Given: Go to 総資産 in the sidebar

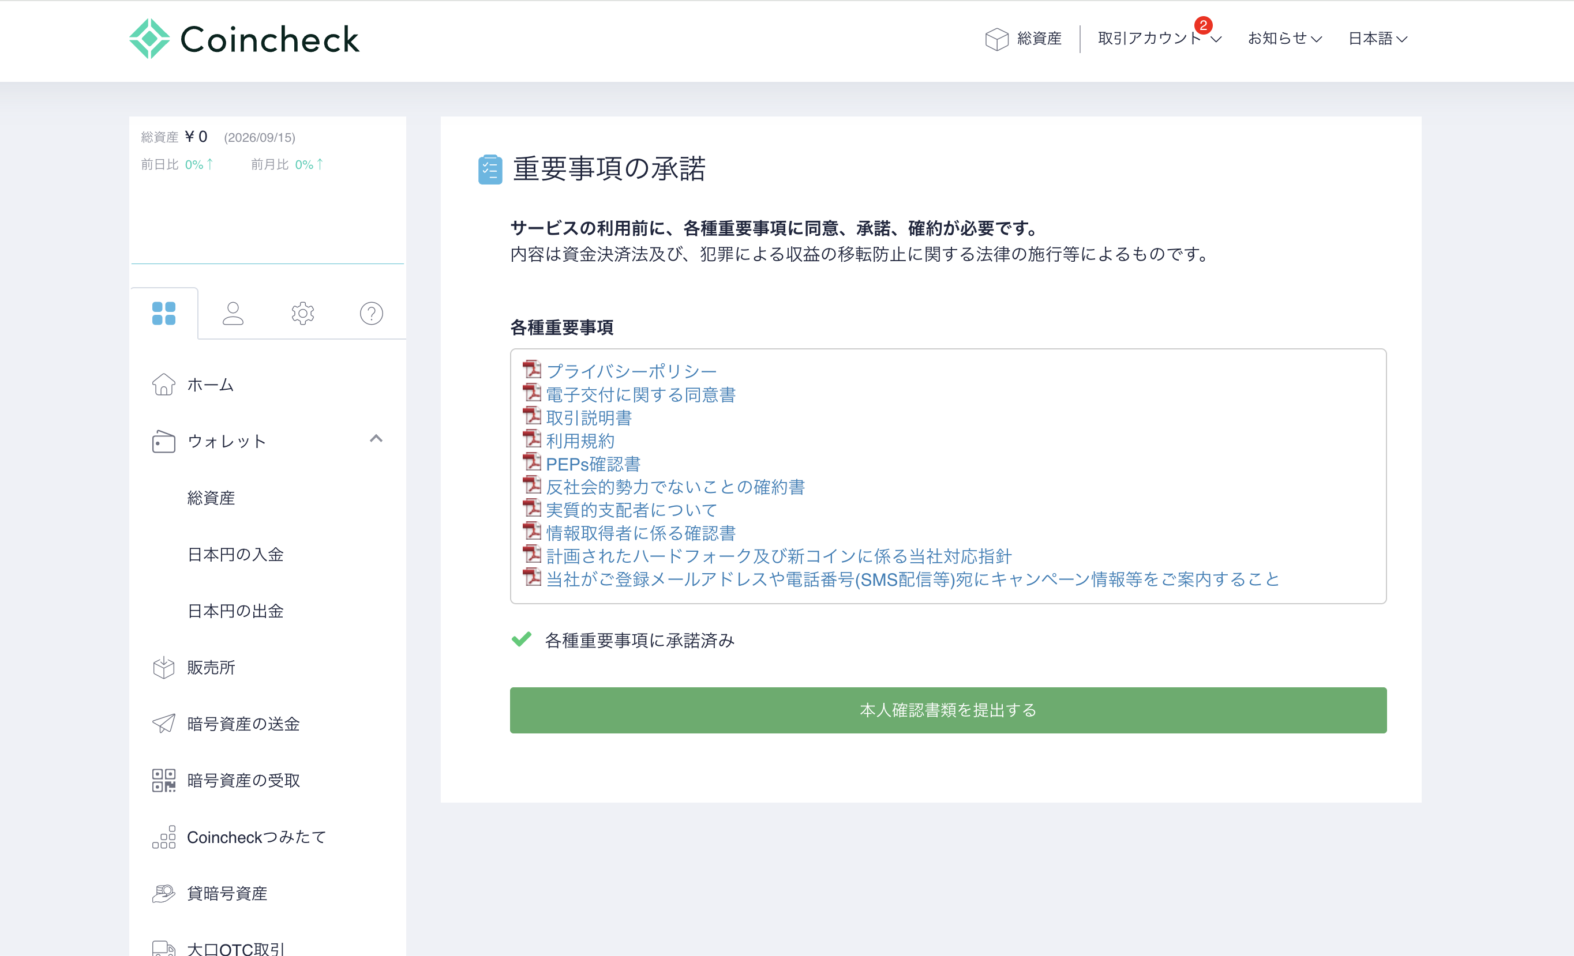Looking at the screenshot, I should point(211,498).
